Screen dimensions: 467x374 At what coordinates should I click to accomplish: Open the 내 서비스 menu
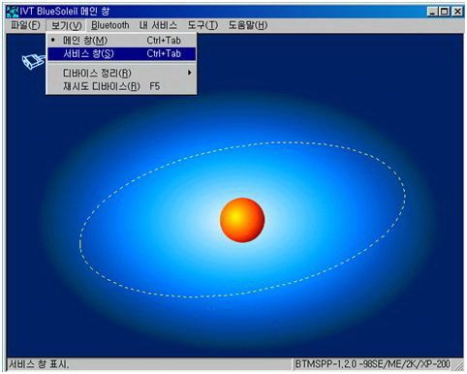tap(158, 25)
